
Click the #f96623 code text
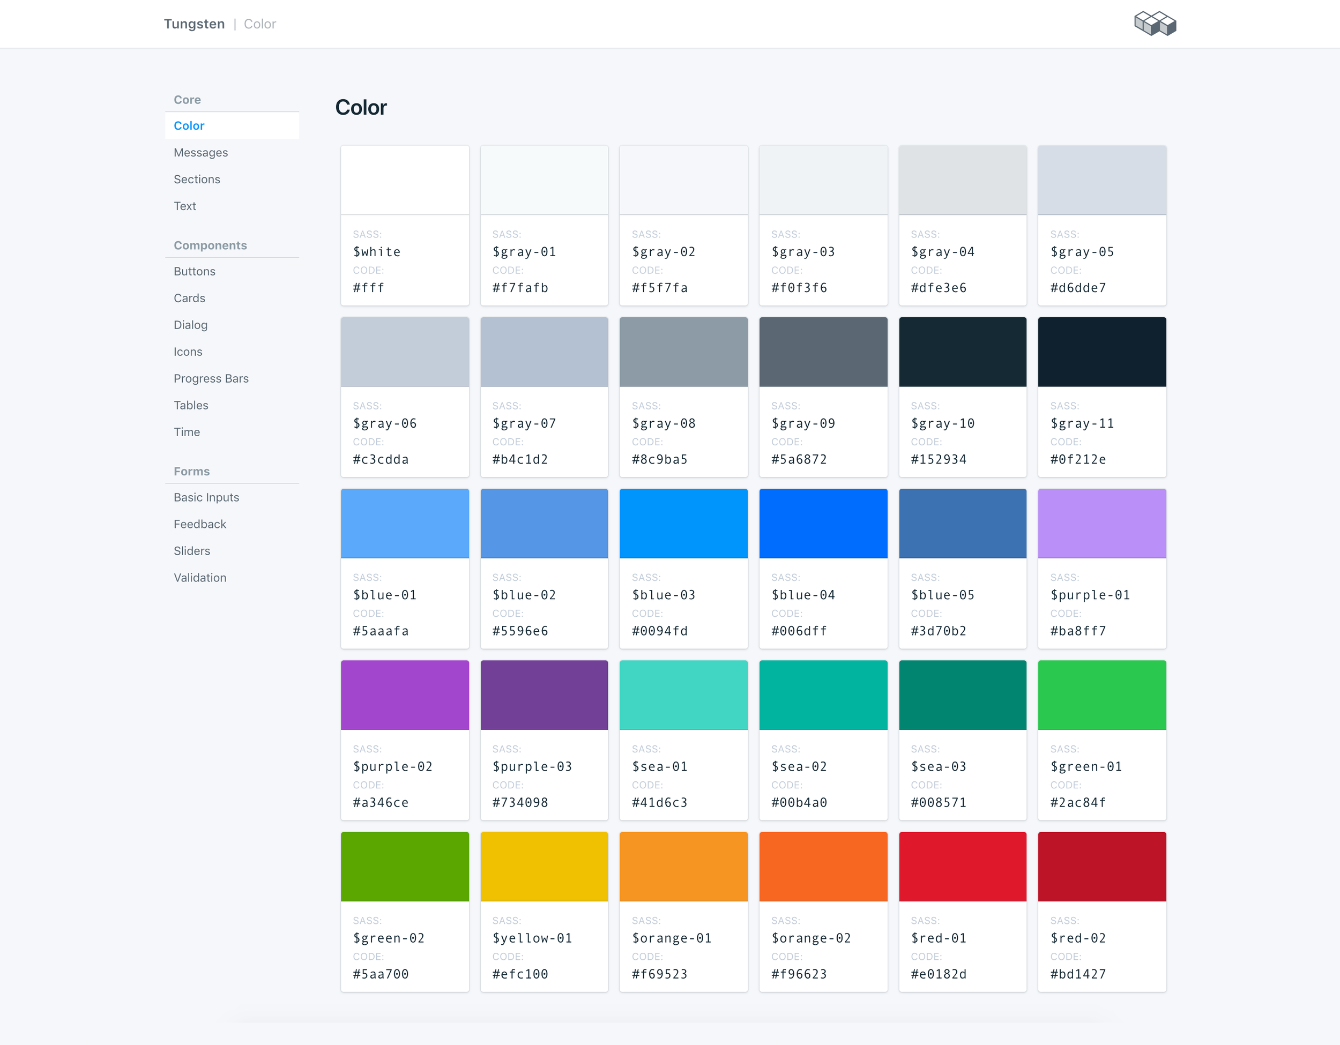799,974
